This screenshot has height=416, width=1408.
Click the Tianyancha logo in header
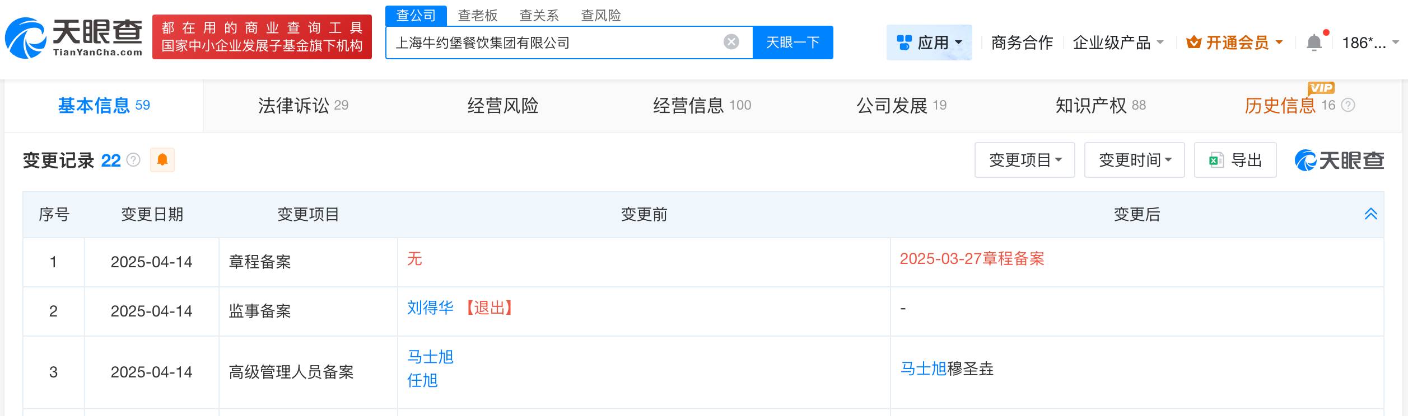coord(74,37)
